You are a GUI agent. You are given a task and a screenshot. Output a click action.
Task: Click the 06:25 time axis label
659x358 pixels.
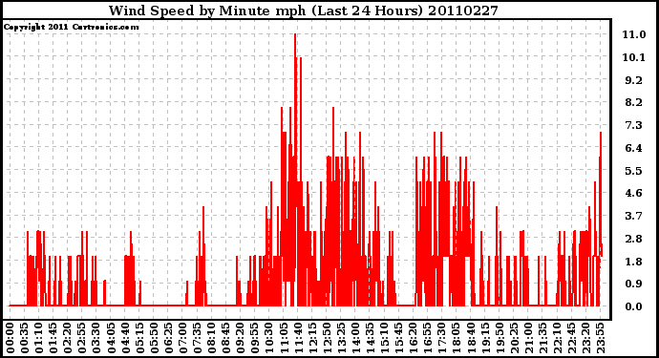pos(168,339)
